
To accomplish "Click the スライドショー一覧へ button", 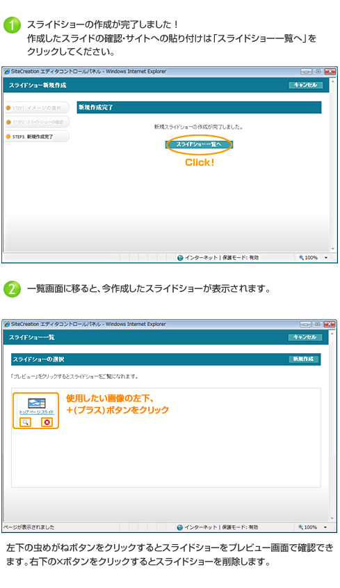I will tap(199, 144).
